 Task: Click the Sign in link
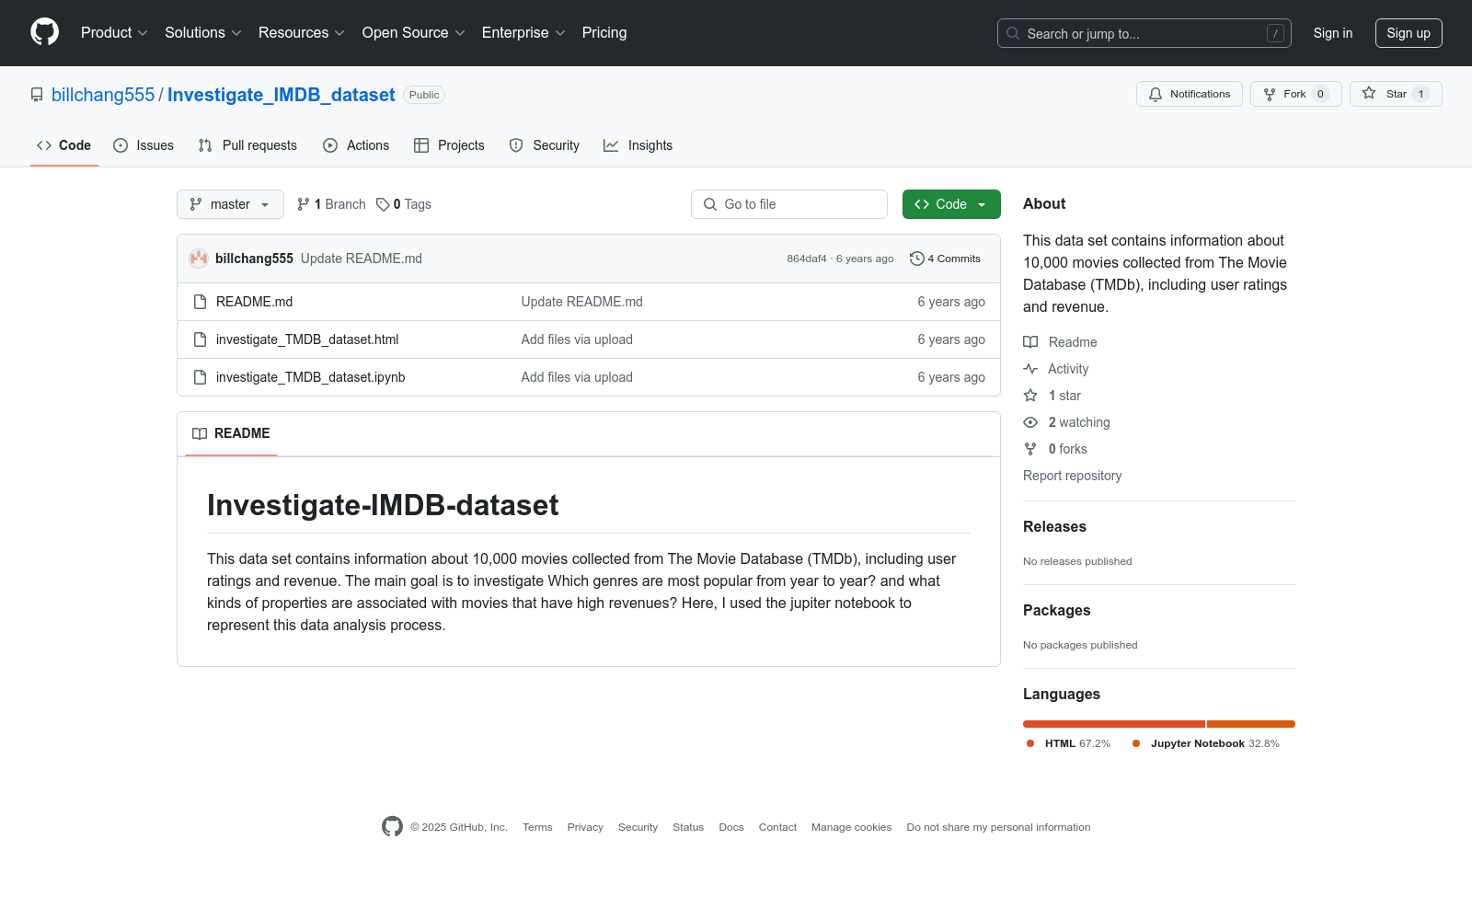tap(1333, 33)
